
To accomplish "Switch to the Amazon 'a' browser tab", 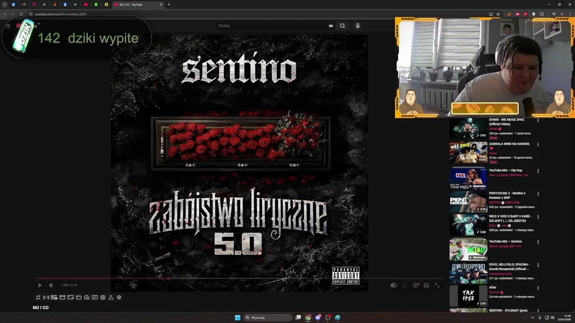I will (x=55, y=4).
